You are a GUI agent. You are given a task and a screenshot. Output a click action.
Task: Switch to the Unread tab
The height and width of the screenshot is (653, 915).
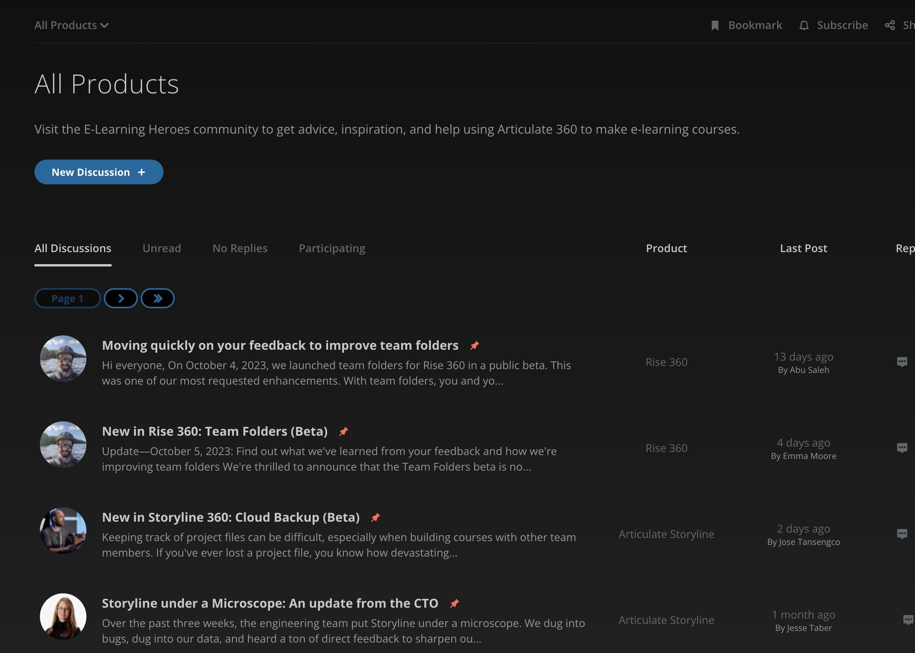[162, 249]
